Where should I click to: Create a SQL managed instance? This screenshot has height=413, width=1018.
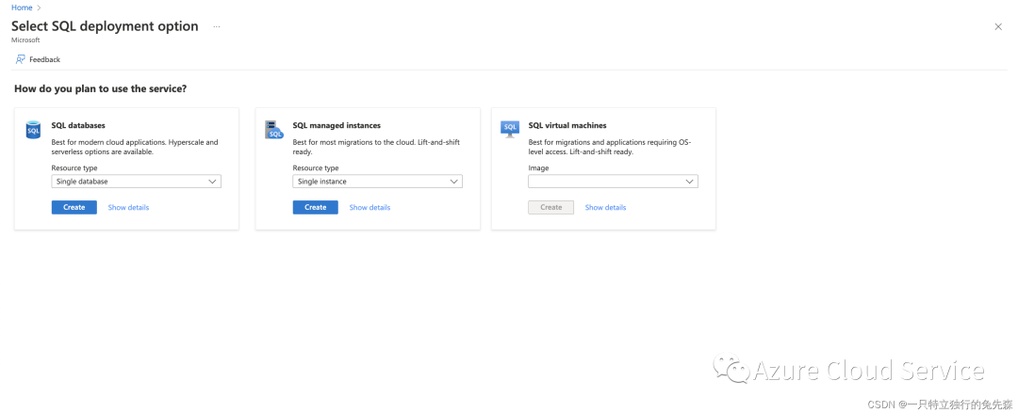(315, 207)
